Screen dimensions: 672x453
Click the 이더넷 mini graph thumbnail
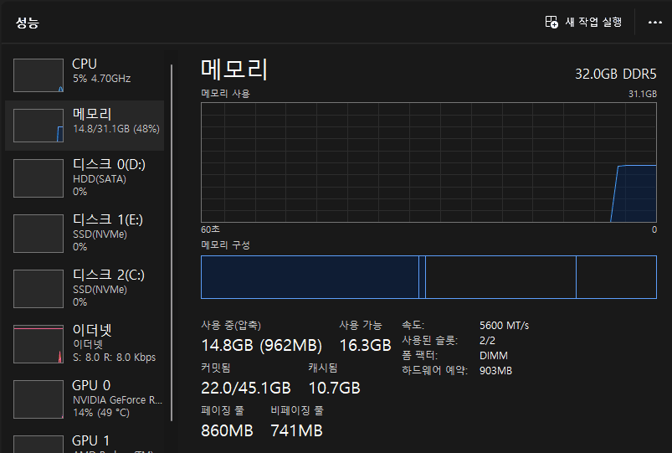point(38,344)
